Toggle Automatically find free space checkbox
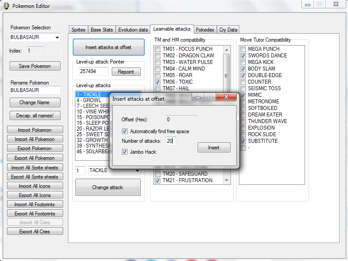 [x=125, y=131]
